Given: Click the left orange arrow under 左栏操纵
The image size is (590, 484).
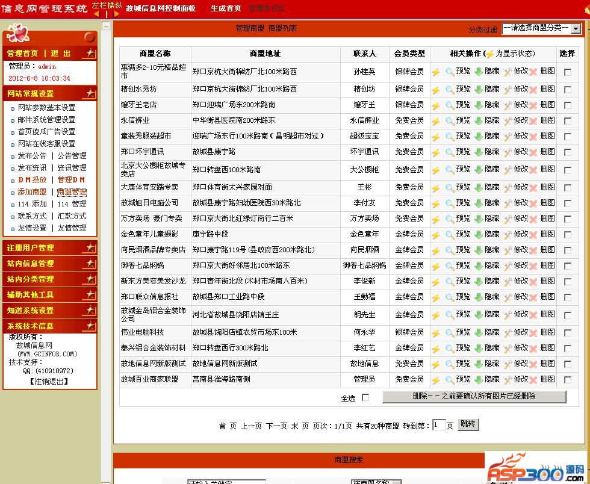Looking at the screenshot, I should point(96,14).
